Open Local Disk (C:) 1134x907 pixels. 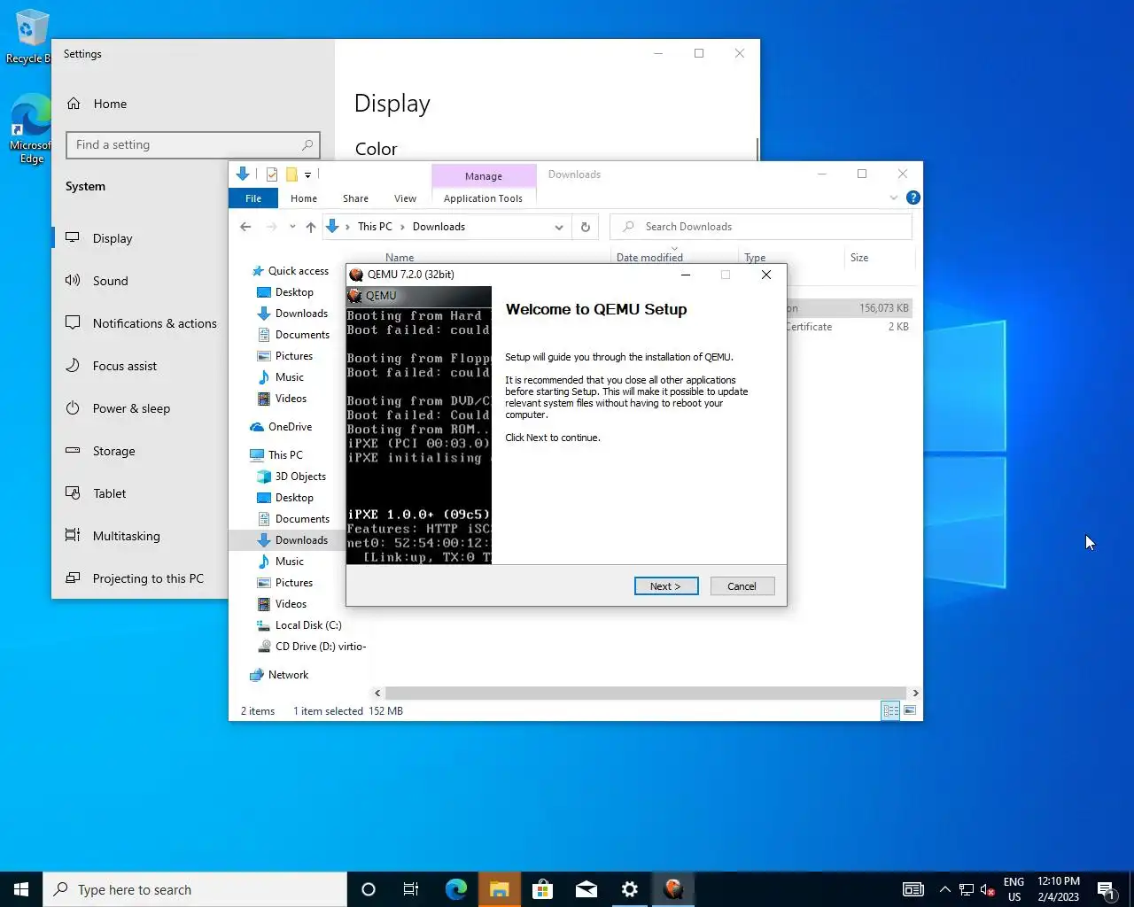[x=308, y=625]
